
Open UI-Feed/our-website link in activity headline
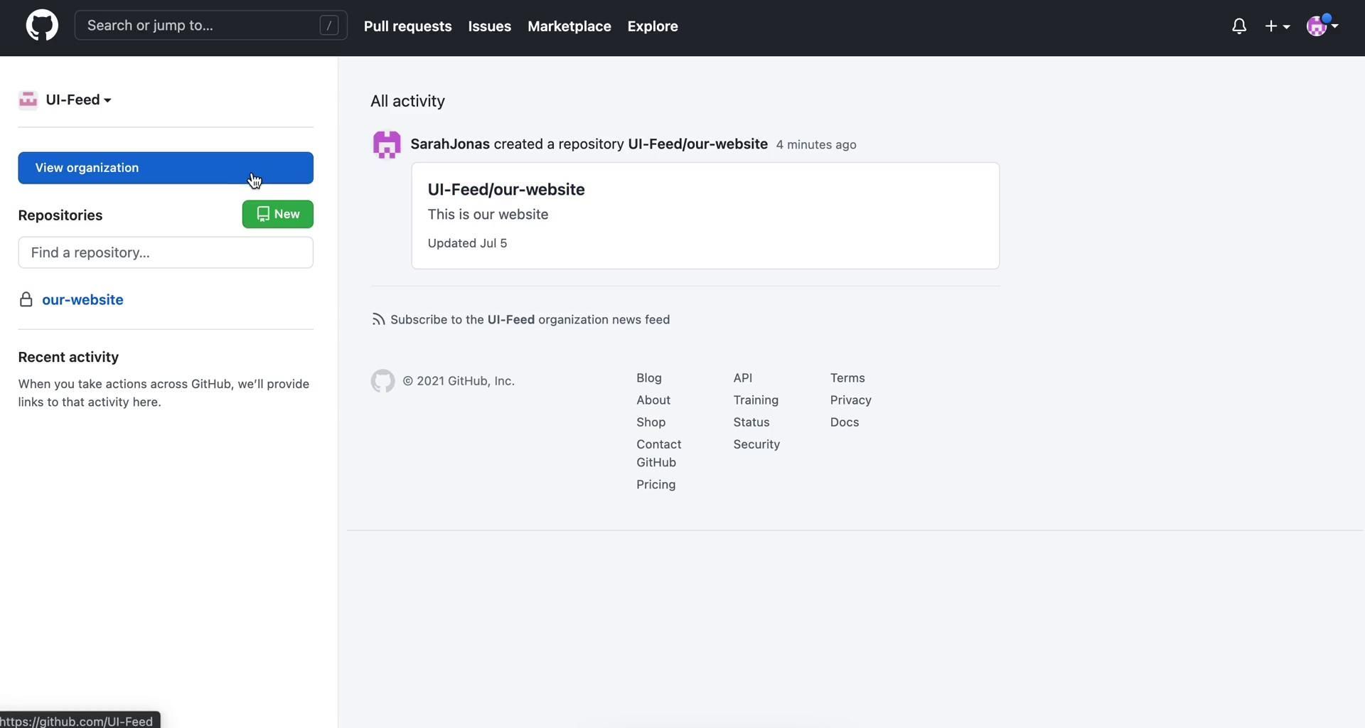tap(697, 144)
